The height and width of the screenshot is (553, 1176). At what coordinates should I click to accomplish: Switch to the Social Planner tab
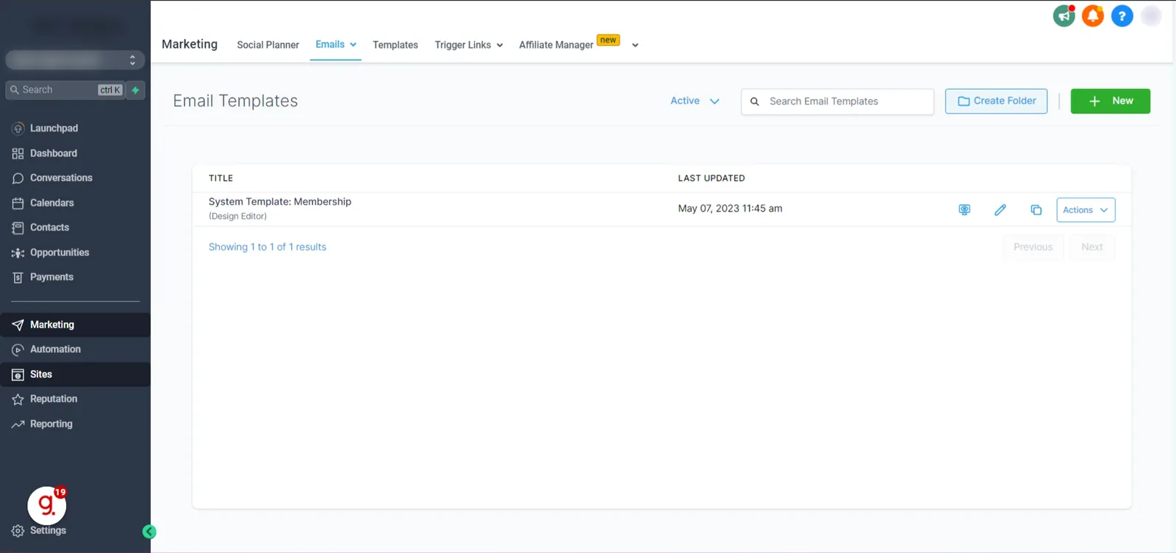pos(268,45)
